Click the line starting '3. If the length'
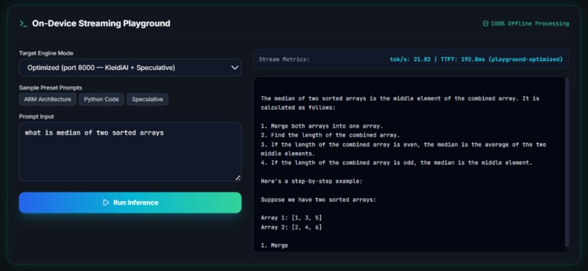This screenshot has height=271, width=588. [403, 149]
